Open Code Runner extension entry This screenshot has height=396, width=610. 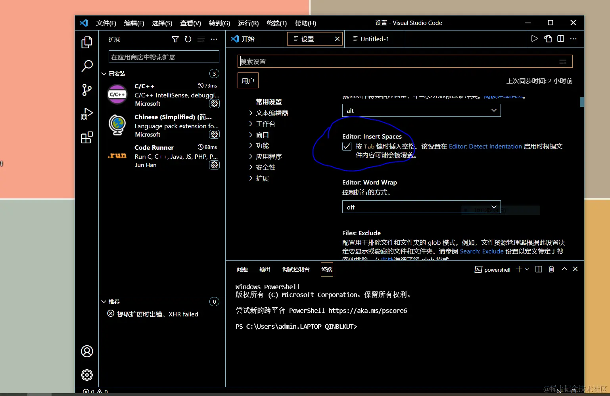pos(162,156)
